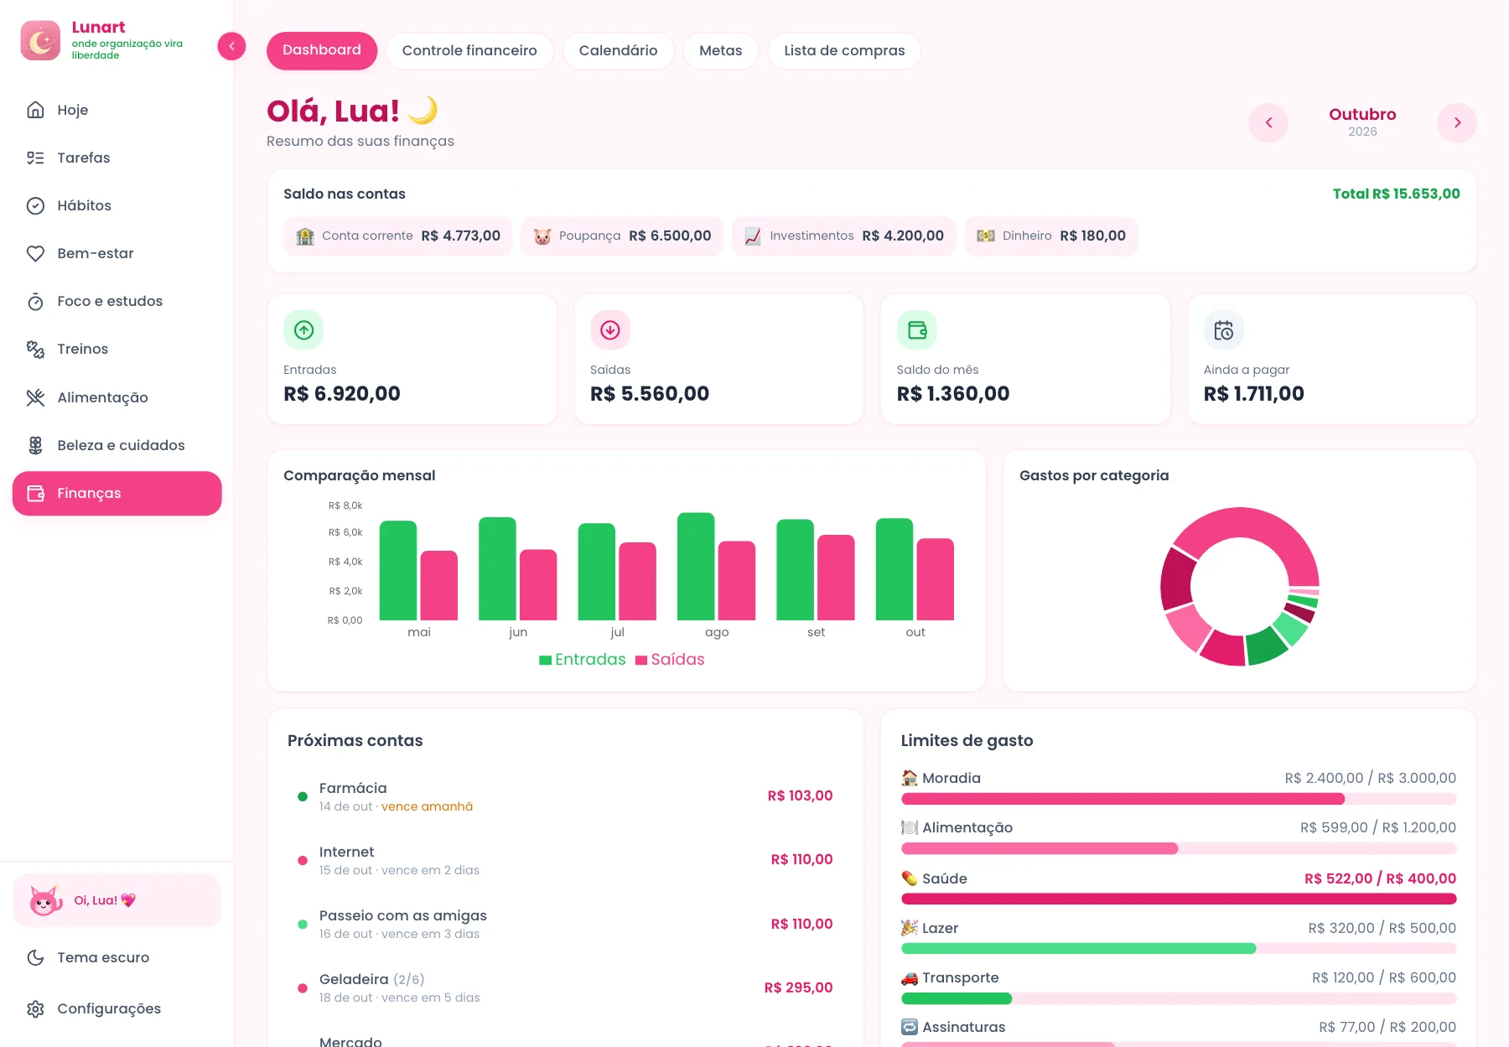Image resolution: width=1509 pixels, height=1047 pixels.
Task: Click the Saúde over-limit progress bar
Action: click(1179, 899)
